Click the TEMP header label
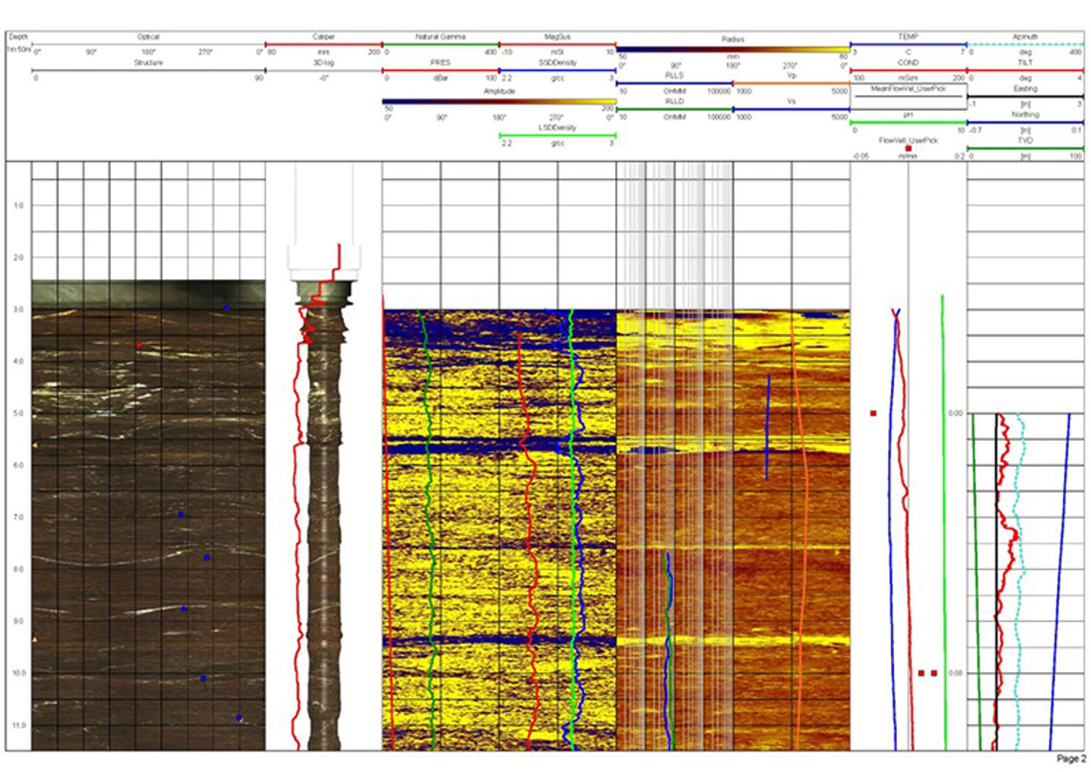1091x772 pixels. coord(908,36)
